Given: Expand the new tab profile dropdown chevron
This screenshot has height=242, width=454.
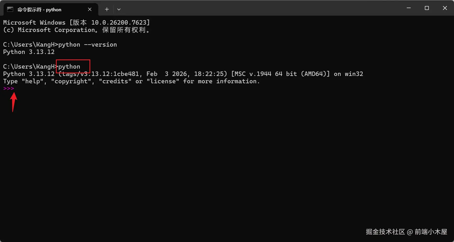Looking at the screenshot, I should click(119, 9).
